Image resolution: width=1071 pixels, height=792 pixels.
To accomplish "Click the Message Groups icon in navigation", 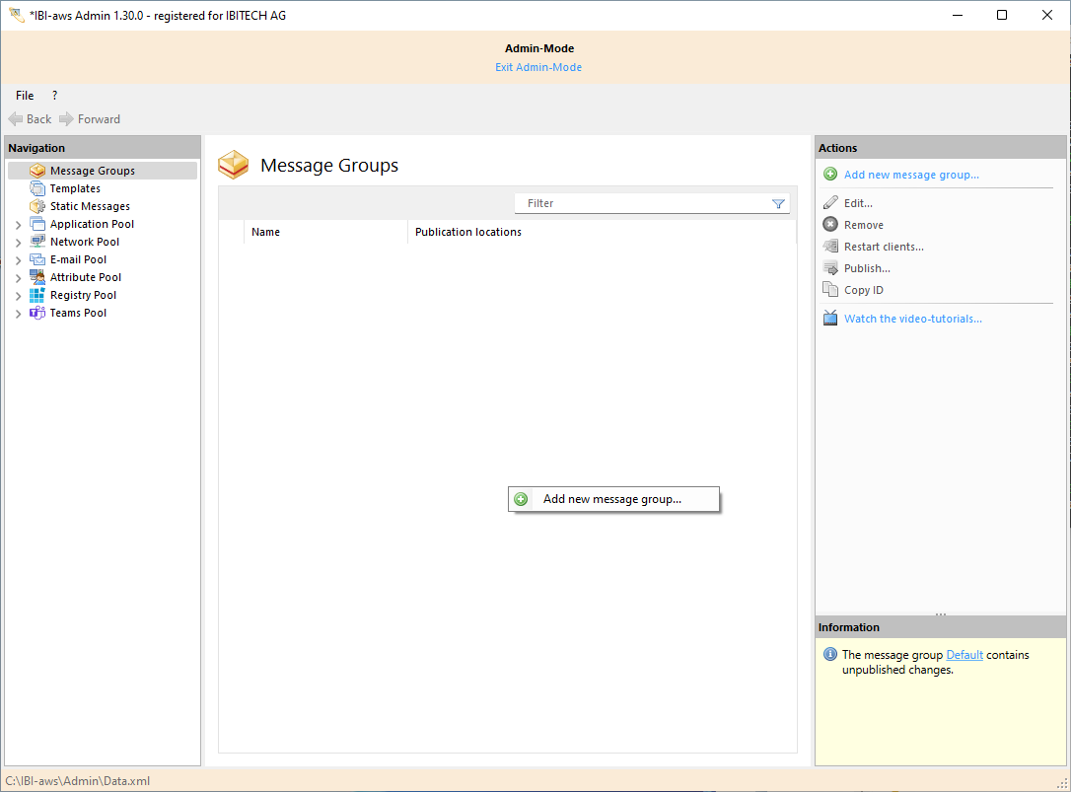I will click(37, 171).
